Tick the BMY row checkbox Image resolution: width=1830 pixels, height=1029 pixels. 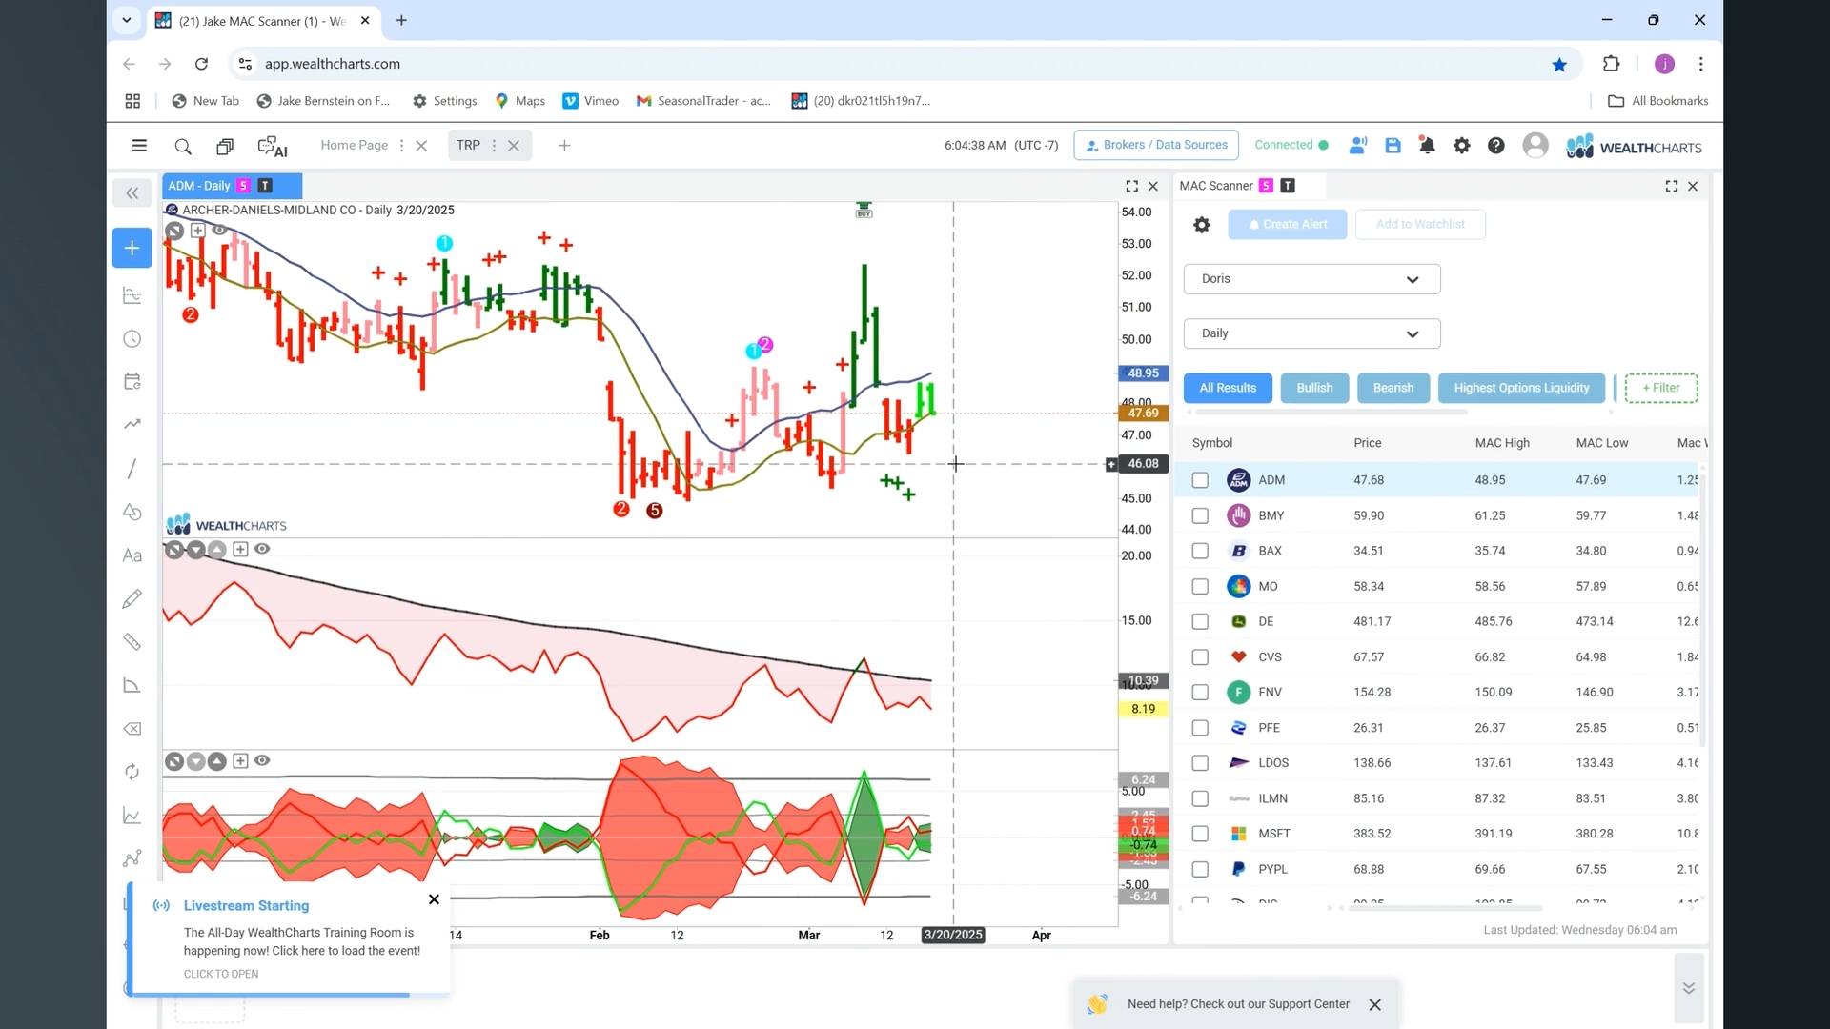(x=1200, y=515)
